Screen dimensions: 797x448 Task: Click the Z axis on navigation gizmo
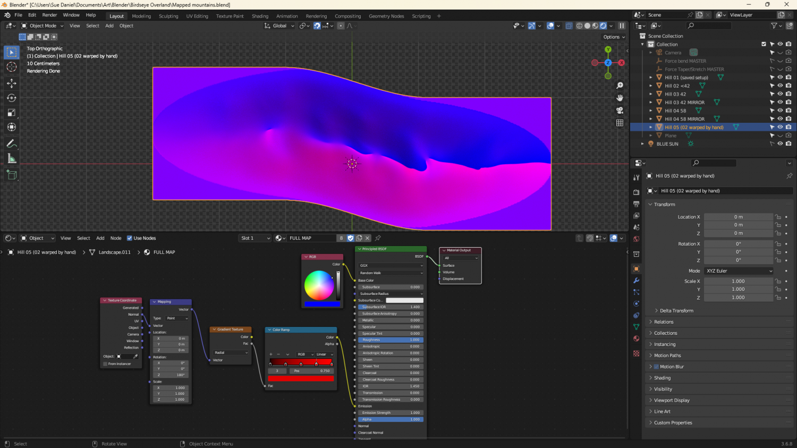608,63
